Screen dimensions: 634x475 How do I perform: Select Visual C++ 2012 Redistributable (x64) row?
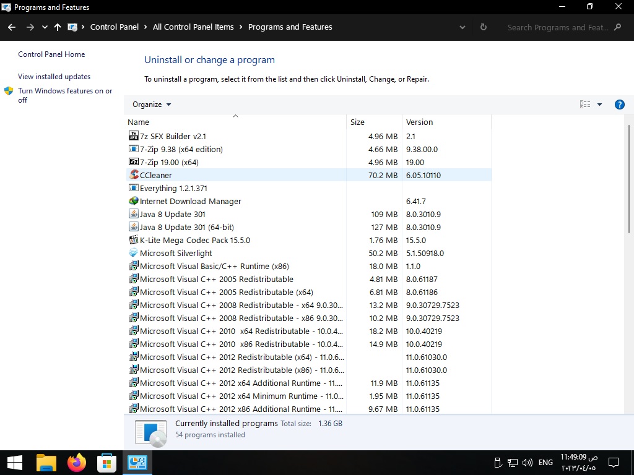(x=308, y=357)
